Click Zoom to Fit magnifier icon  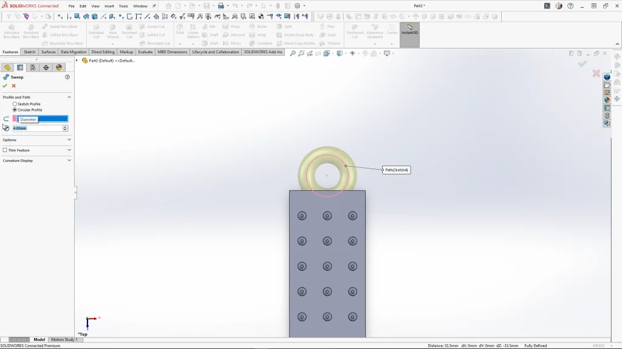[293, 53]
